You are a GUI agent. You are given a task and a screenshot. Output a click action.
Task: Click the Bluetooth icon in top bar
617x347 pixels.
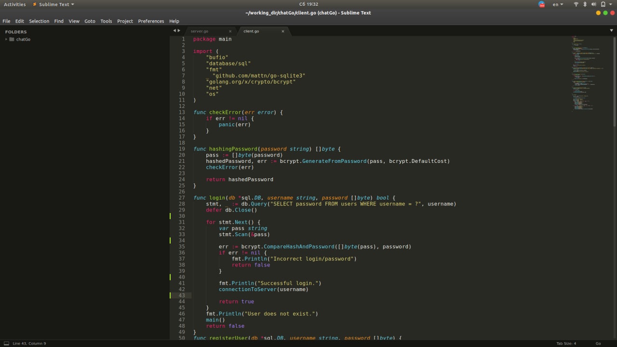coord(585,4)
